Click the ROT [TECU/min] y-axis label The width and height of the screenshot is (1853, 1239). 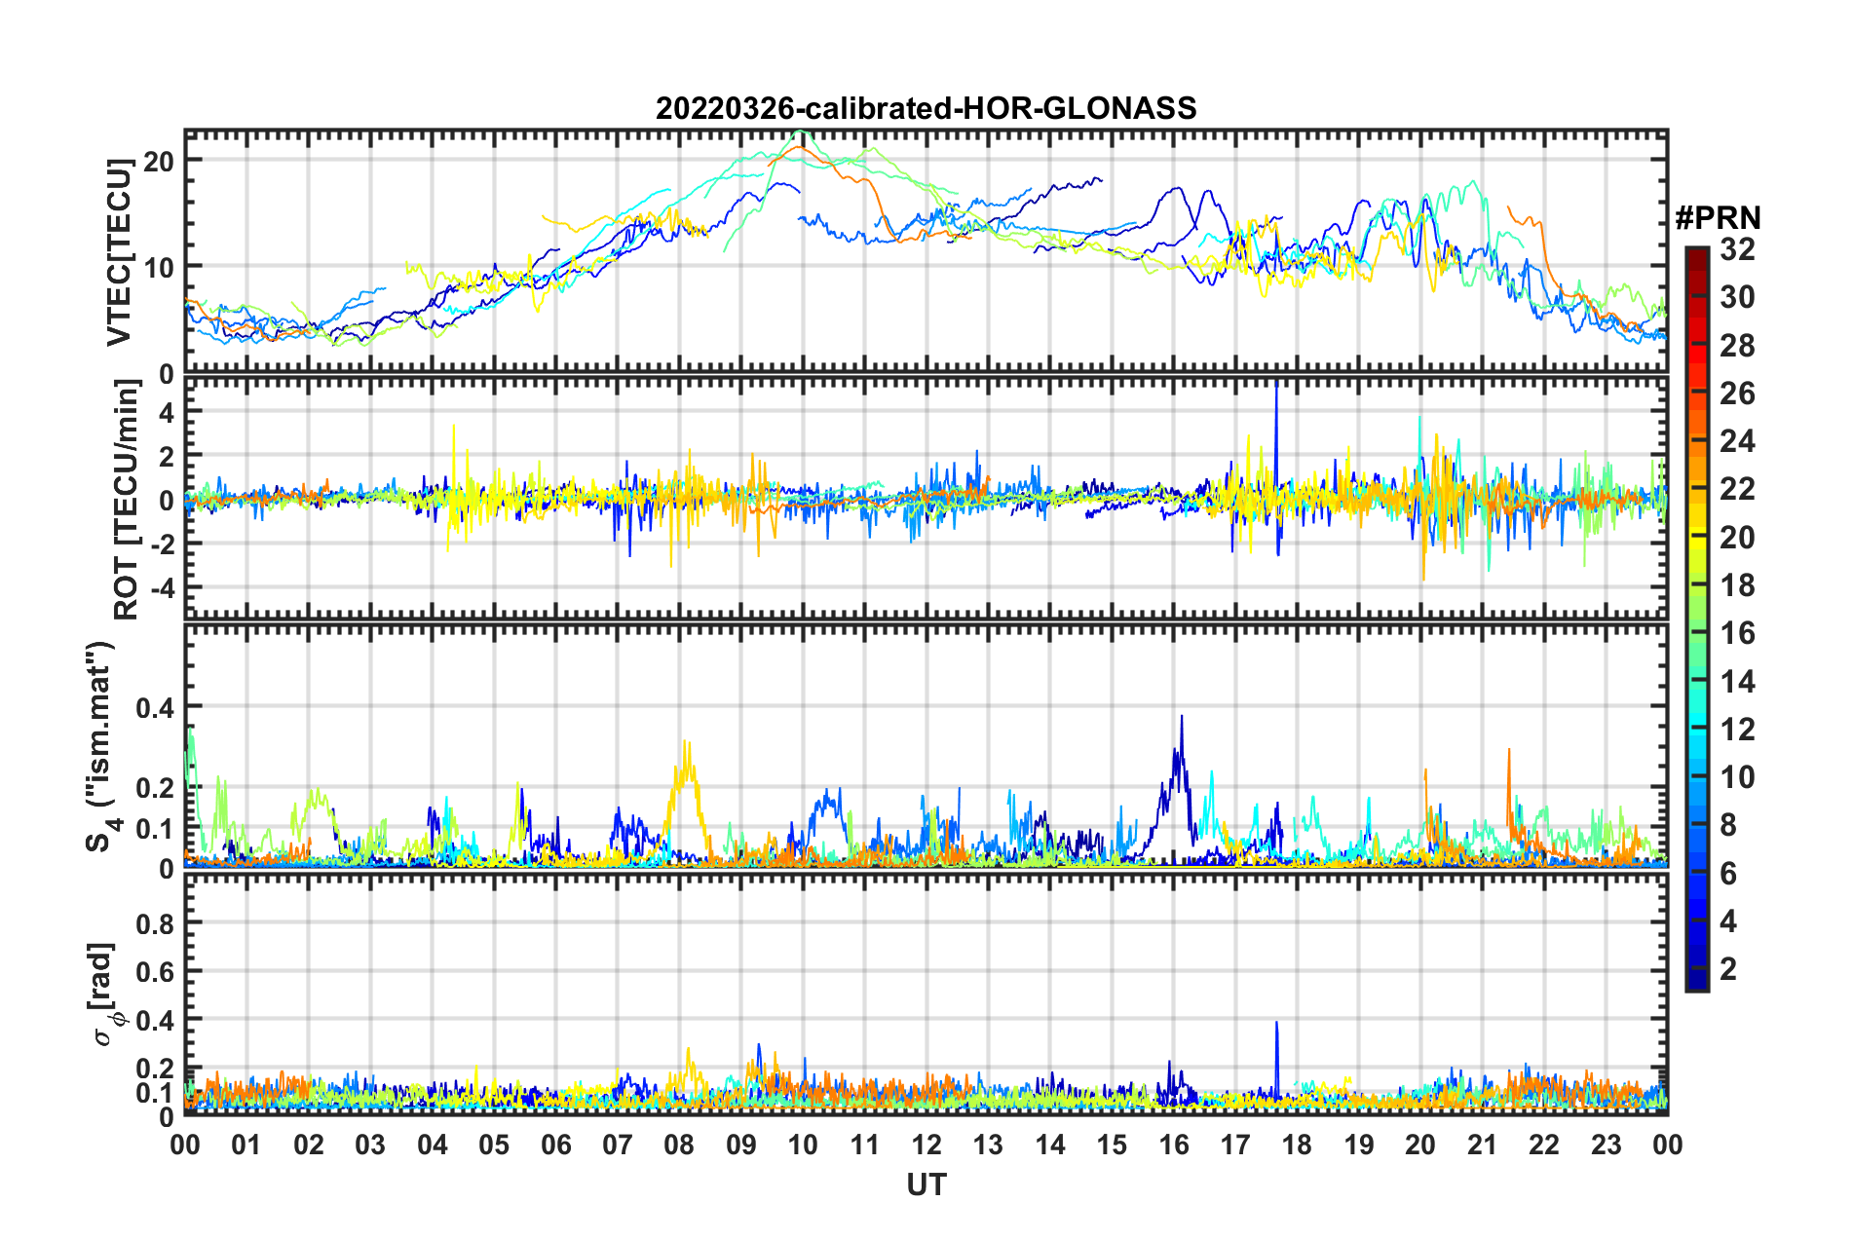[x=127, y=500]
